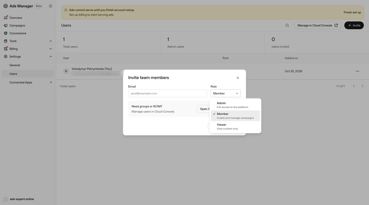This screenshot has width=369, height=205.
Task: Click the Admin users stat card
Action: (x=212, y=42)
